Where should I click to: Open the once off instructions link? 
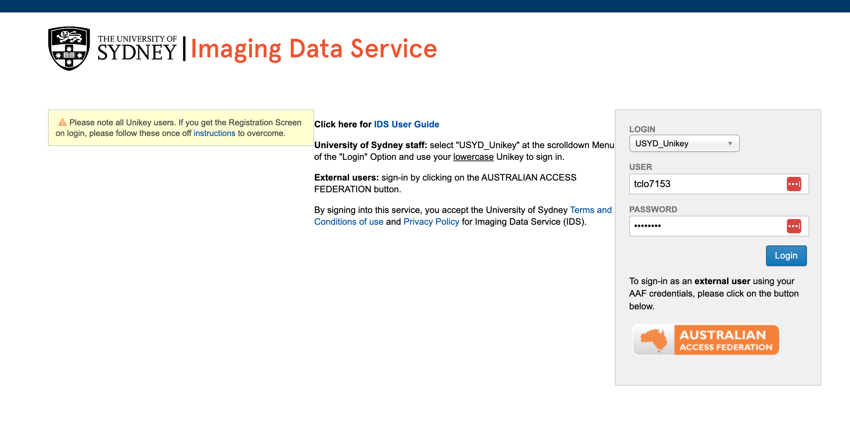pyautogui.click(x=214, y=133)
